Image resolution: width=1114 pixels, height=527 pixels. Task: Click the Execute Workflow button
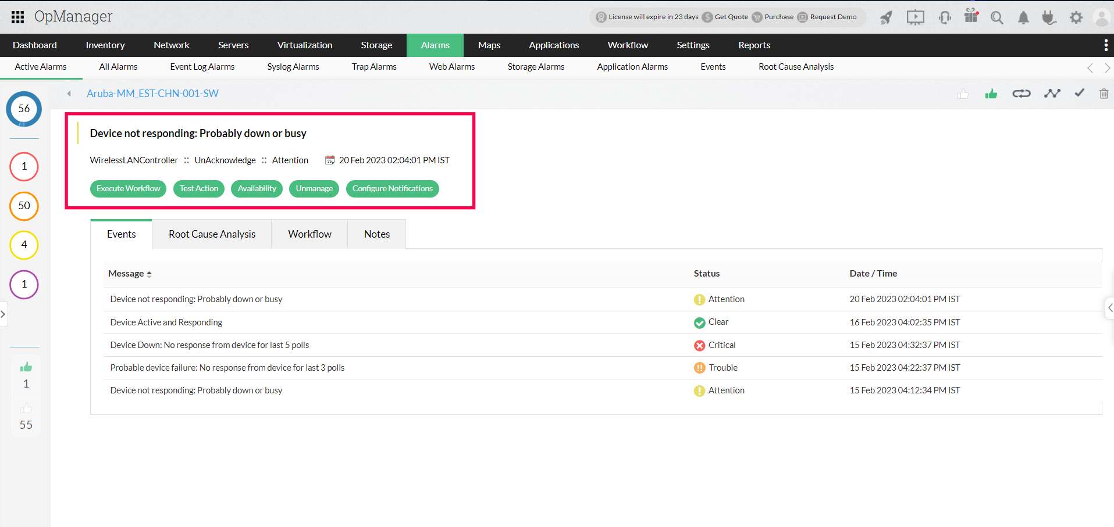coord(128,188)
